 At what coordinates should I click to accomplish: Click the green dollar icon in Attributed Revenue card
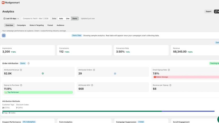coord(43,73)
